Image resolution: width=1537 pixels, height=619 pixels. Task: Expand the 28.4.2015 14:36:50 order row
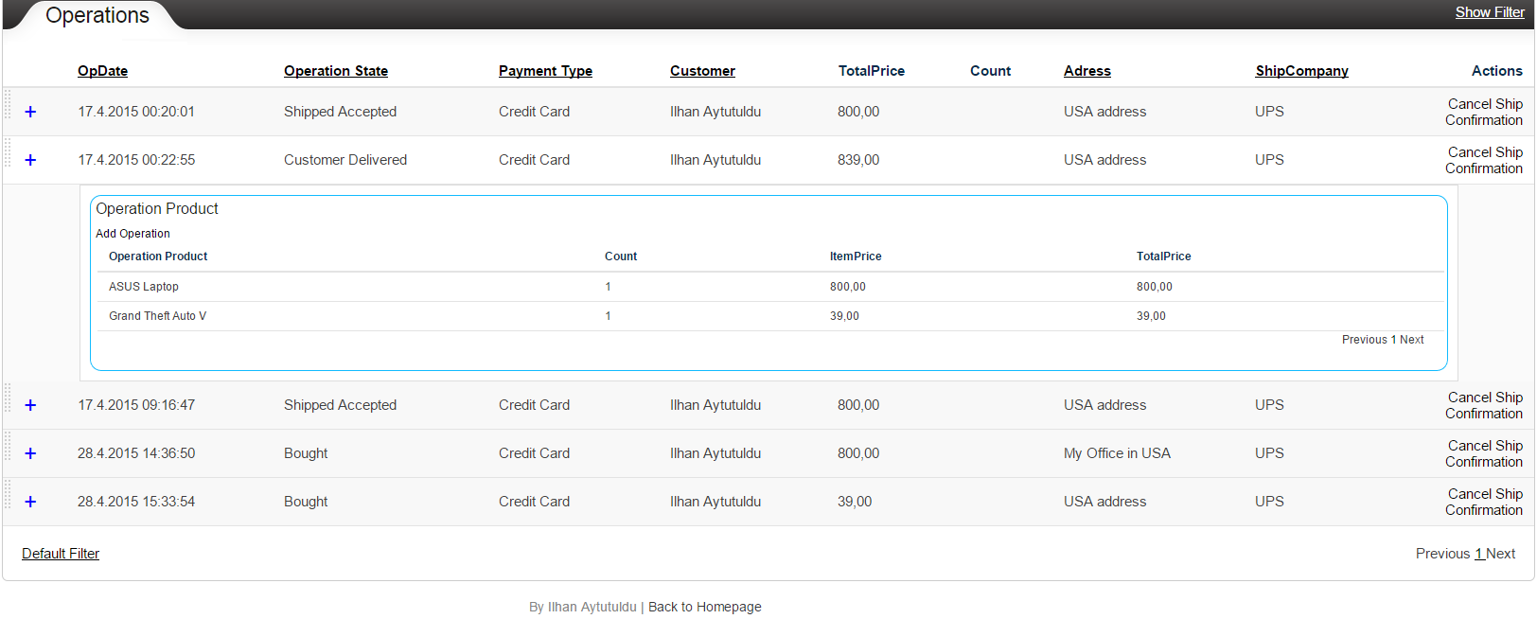pyautogui.click(x=30, y=453)
